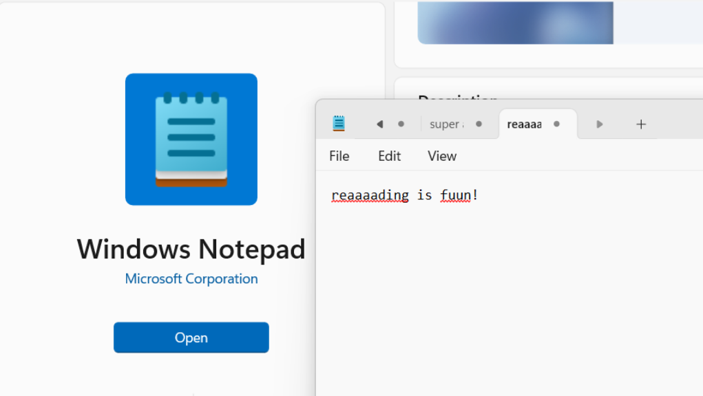Create a new tab with the plus icon
Image resolution: width=703 pixels, height=396 pixels.
tap(641, 124)
